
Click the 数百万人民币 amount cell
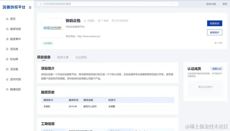90,107
